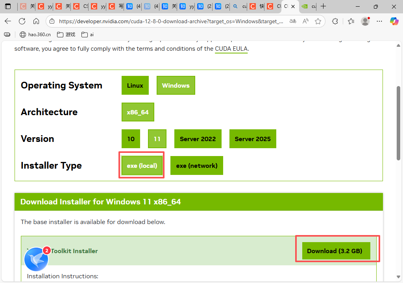Choose exe (network) installer type

[x=197, y=165]
